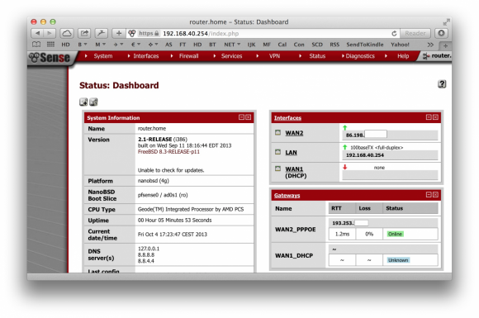Expand the NET bookmarks folder dropdown
The image size is (479, 318).
pyautogui.click(x=232, y=45)
